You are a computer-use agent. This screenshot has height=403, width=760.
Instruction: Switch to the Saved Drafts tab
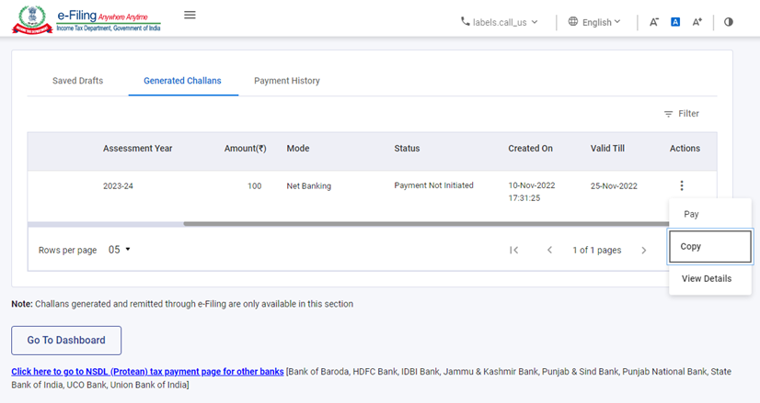tap(77, 81)
